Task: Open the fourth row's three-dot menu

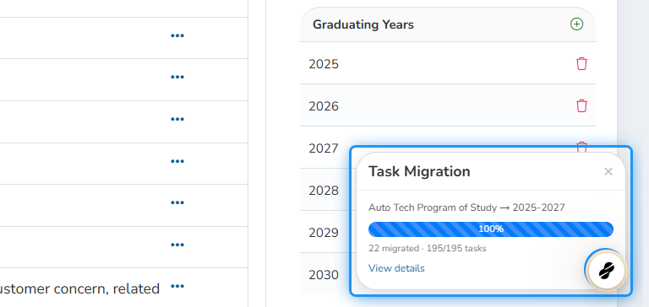Action: (x=177, y=161)
